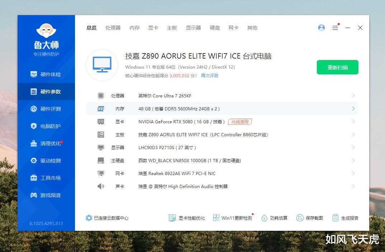
Task: Switch to the 显卡 tab
Action: (x=153, y=28)
